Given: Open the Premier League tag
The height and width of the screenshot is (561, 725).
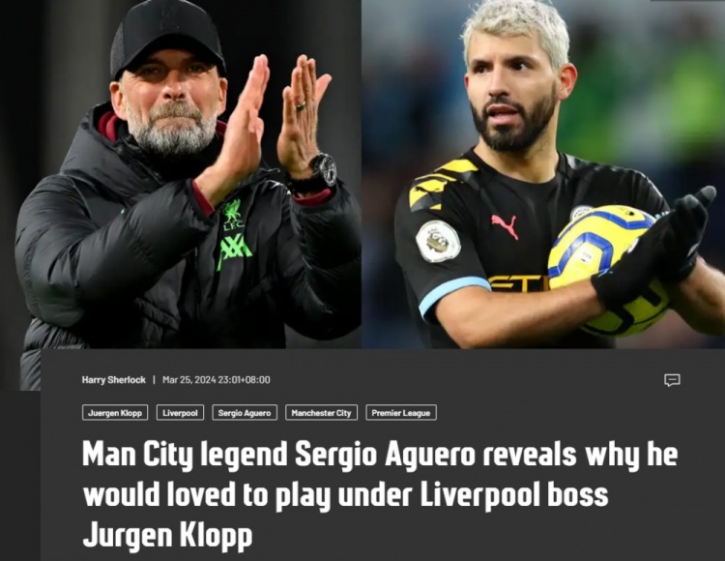Looking at the screenshot, I should point(401,413).
